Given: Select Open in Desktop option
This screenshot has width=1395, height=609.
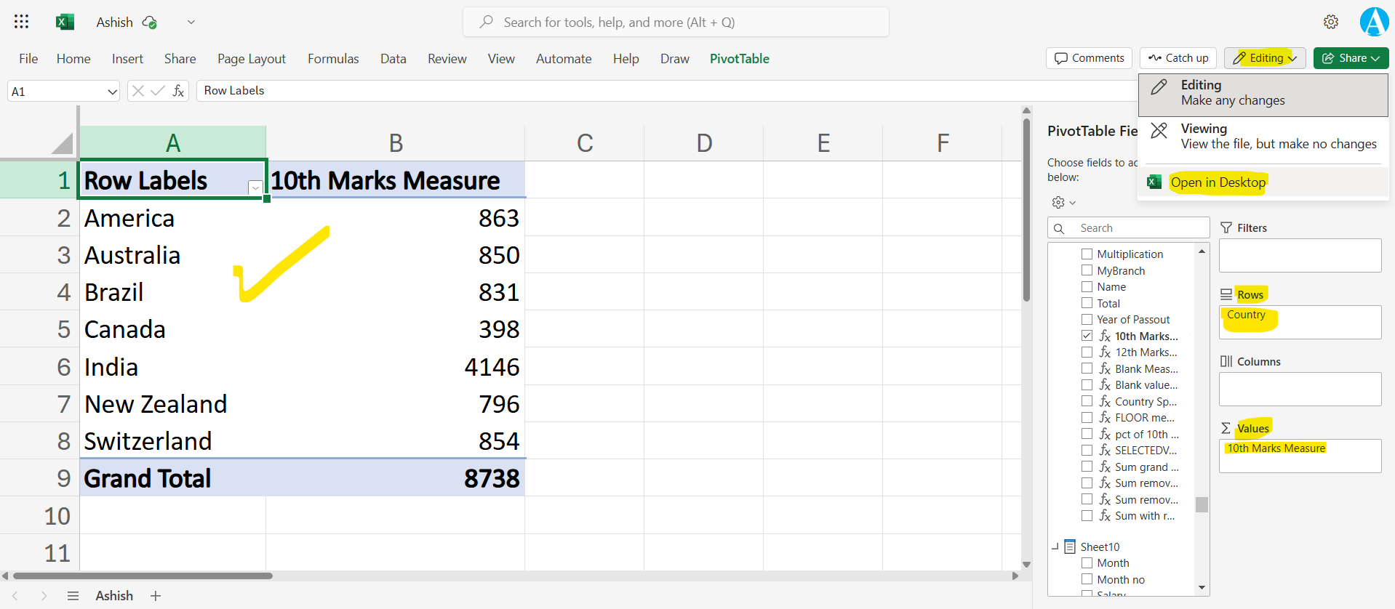Looking at the screenshot, I should point(1218,182).
